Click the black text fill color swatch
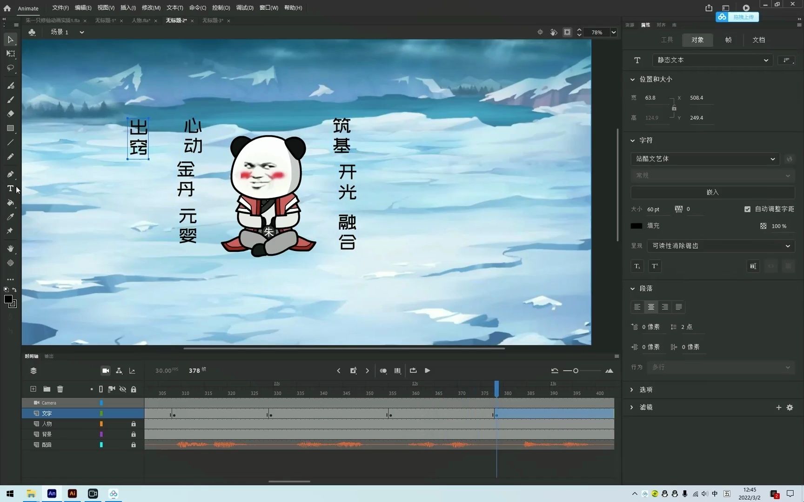This screenshot has height=502, width=804. [x=636, y=226]
